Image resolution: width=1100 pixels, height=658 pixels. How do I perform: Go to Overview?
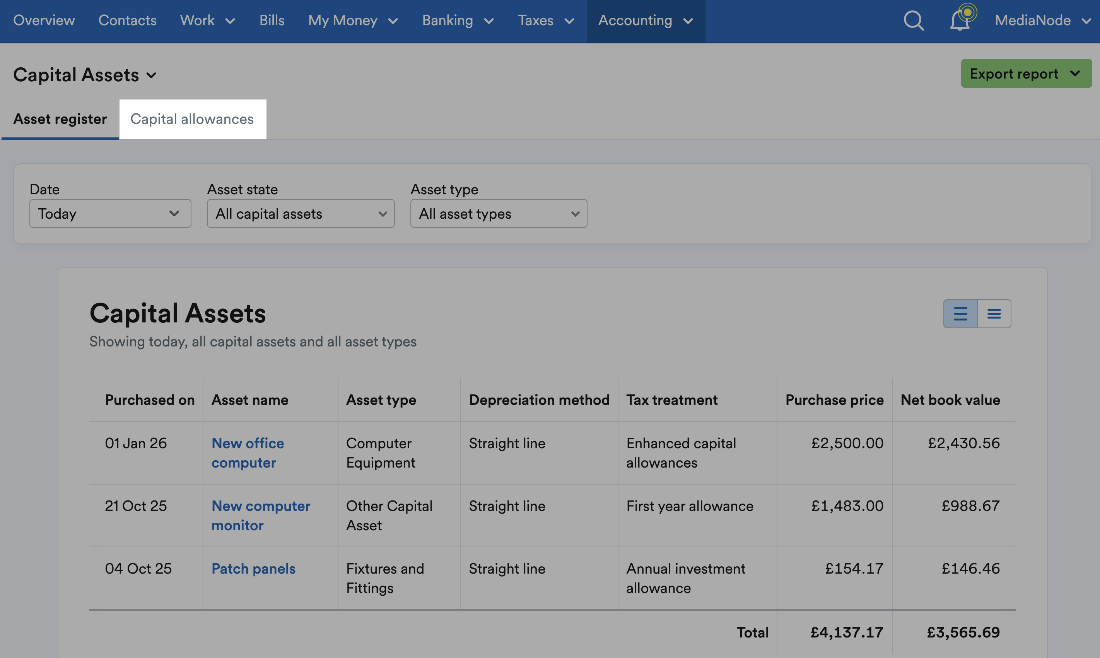pos(44,21)
